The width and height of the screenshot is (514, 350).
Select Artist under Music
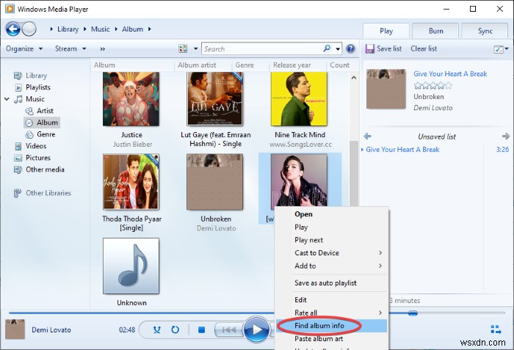point(45,111)
